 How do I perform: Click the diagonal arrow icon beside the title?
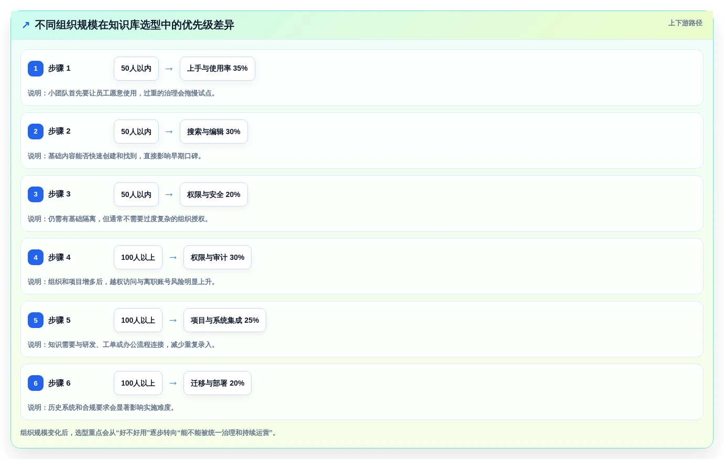pyautogui.click(x=26, y=25)
